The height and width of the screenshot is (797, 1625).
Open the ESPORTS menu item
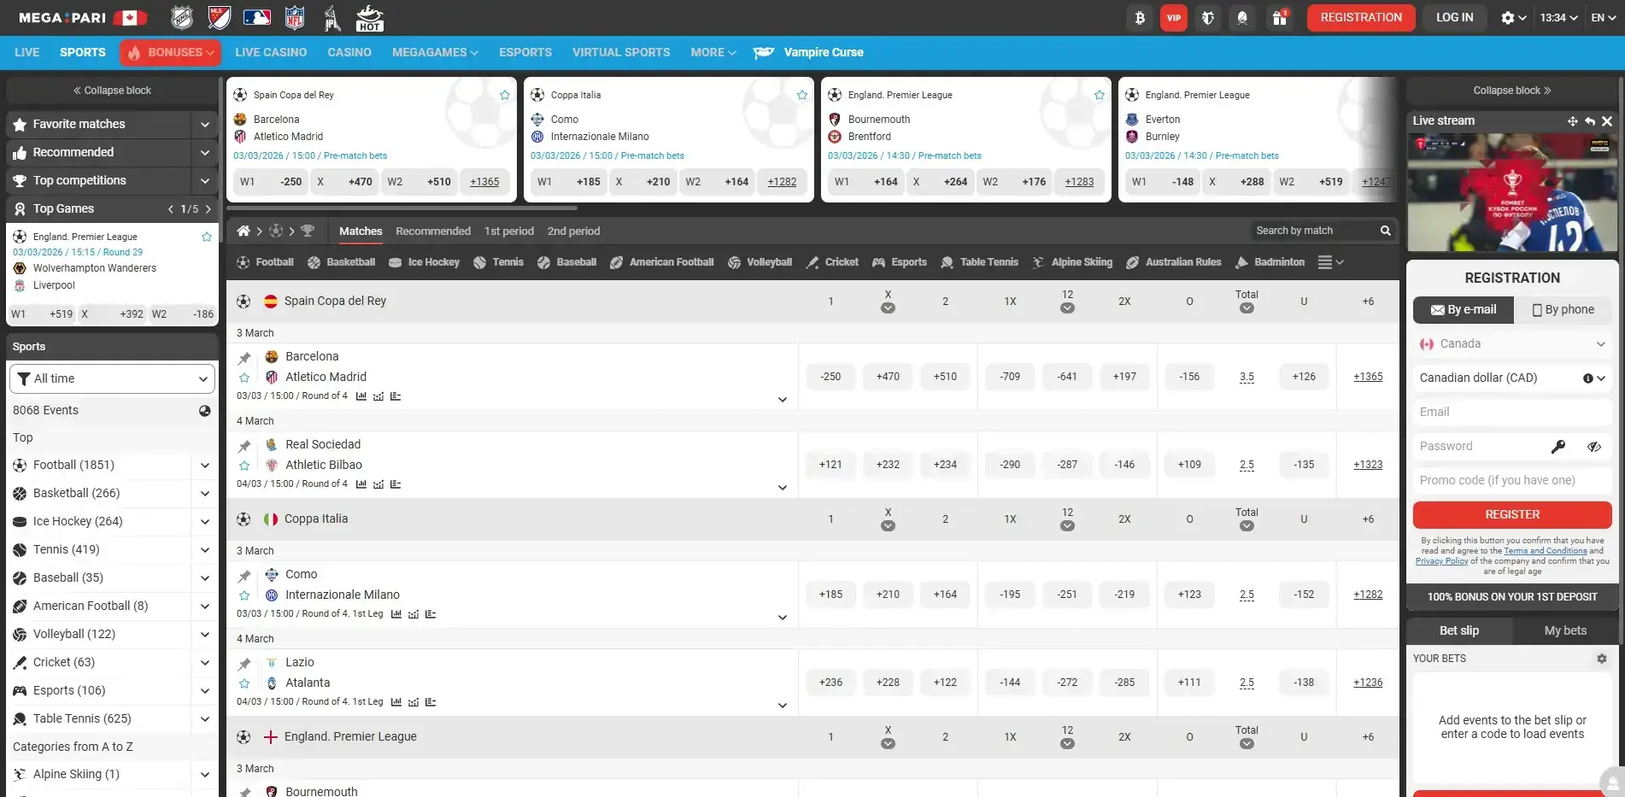coord(525,52)
